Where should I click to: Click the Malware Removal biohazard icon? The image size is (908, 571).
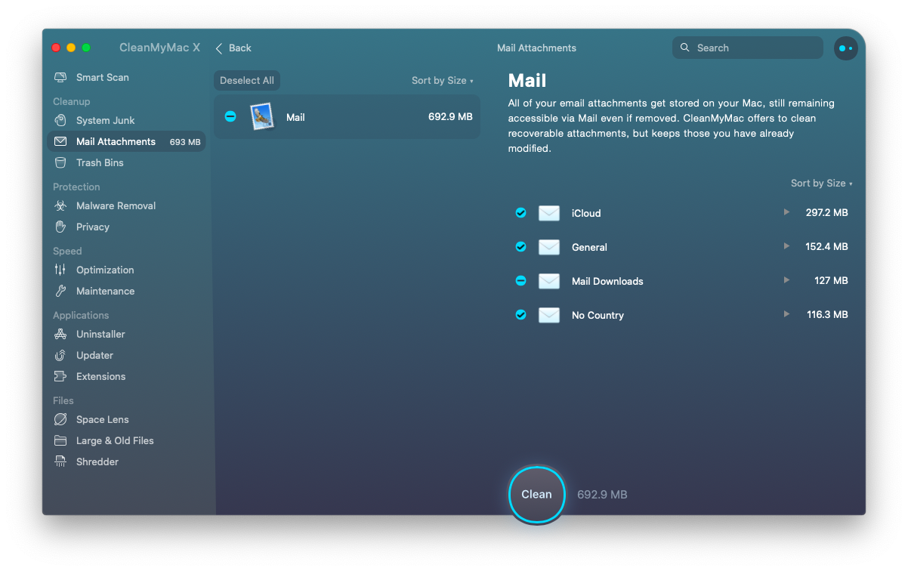click(60, 205)
